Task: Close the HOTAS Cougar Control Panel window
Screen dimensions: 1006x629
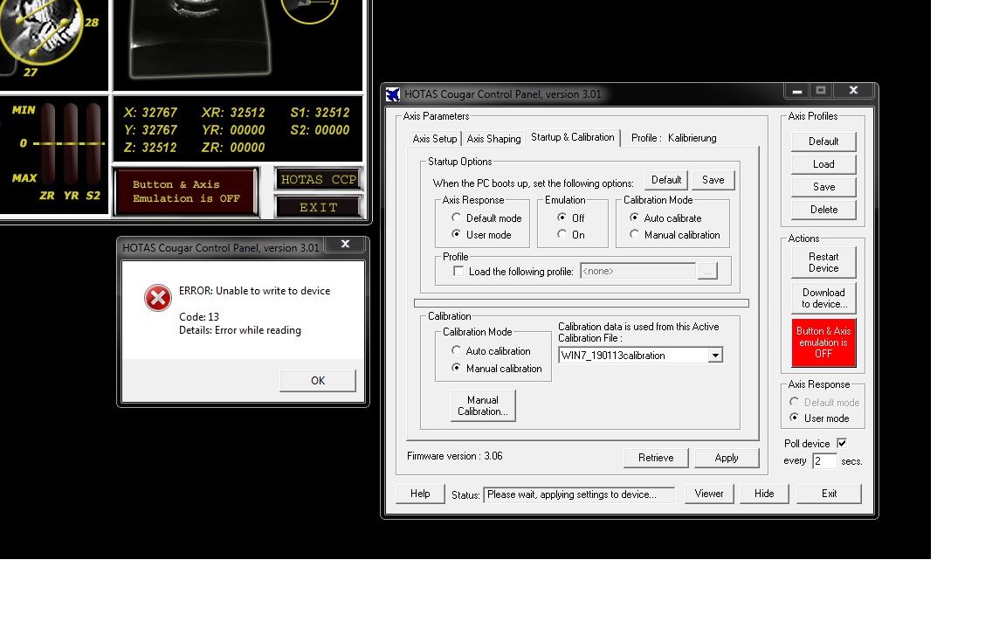Action: point(853,91)
